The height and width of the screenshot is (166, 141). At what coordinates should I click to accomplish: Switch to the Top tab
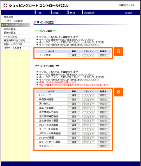tap(39, 13)
